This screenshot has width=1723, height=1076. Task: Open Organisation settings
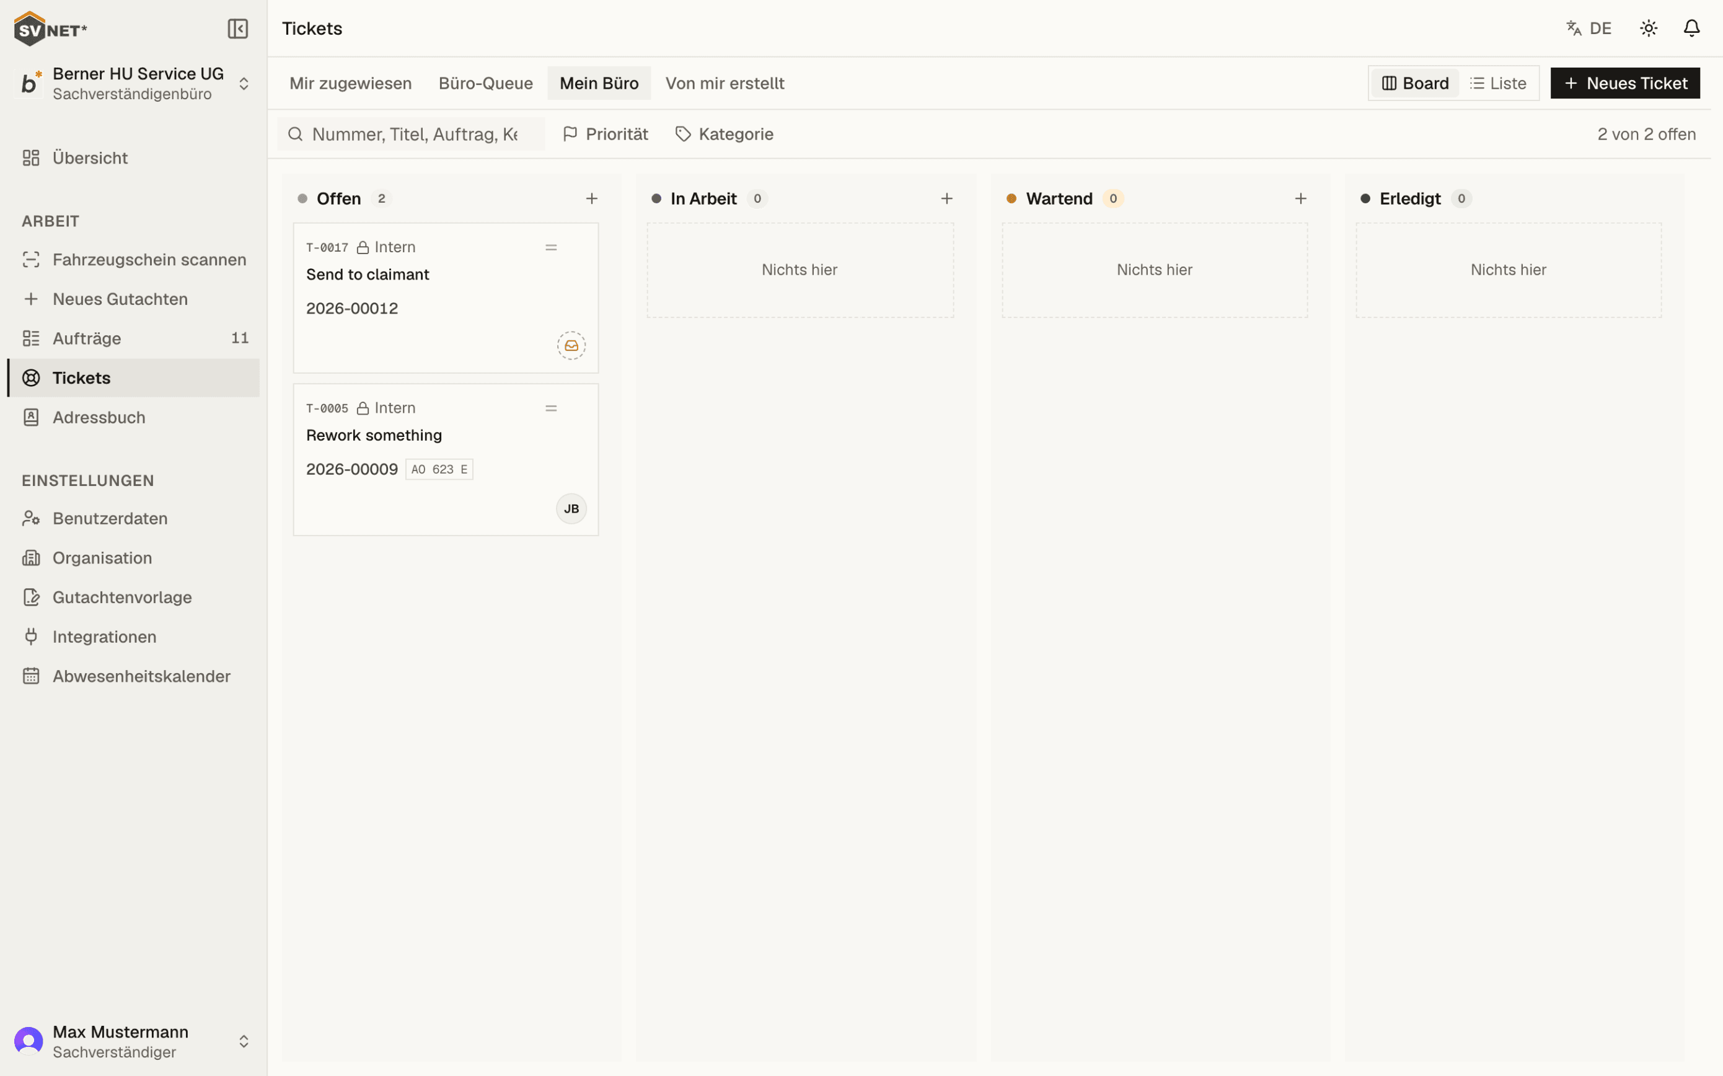[x=134, y=558]
